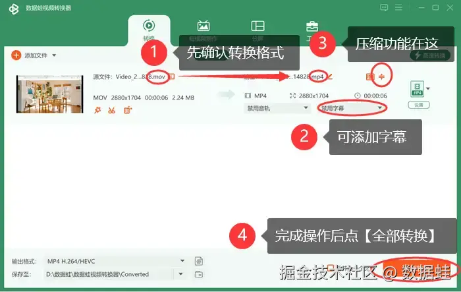Open the toolbox tab with briefcase icon
Viewport: 461px width, 292px height.
[312, 30]
